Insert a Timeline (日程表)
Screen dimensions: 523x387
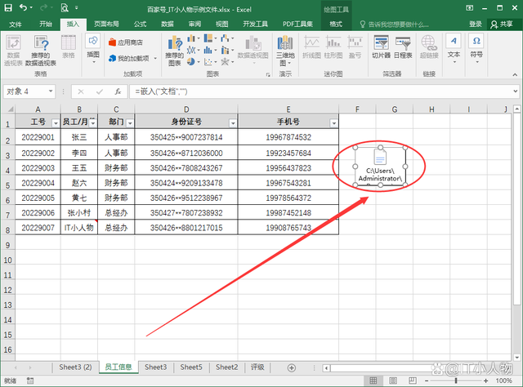[x=403, y=47]
